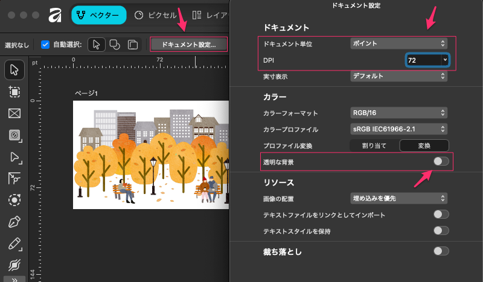Viewport: 483px width, 282px height.
Task: Select the 割り当て profile option
Action: (x=374, y=145)
